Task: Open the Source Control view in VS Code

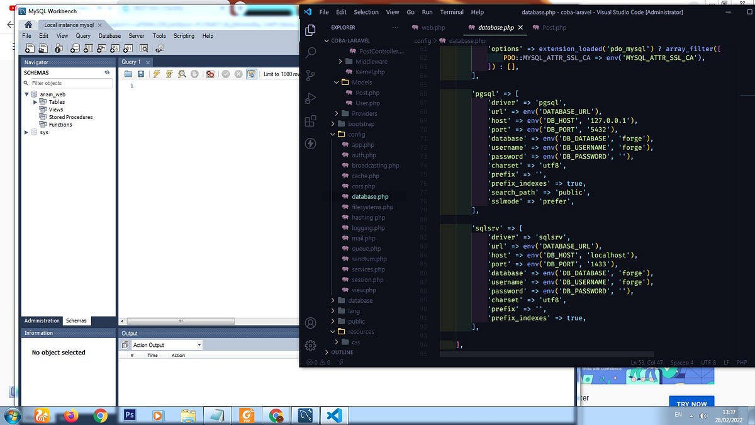Action: tap(310, 75)
